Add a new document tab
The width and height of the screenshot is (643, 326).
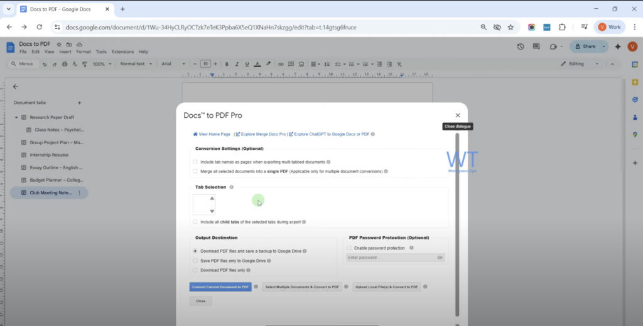click(80, 103)
